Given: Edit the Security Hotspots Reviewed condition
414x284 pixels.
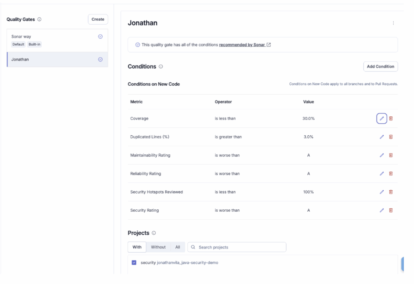Looking at the screenshot, I should click(x=381, y=192).
